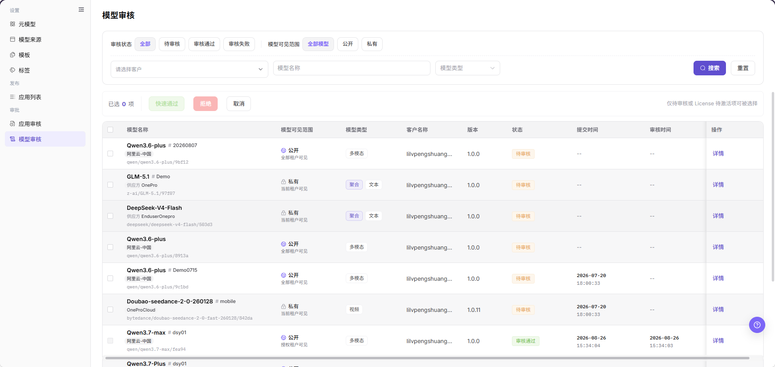Click the 聚合 tag in DeepSeek-V4-Flash row
775x367 pixels.
pos(354,216)
